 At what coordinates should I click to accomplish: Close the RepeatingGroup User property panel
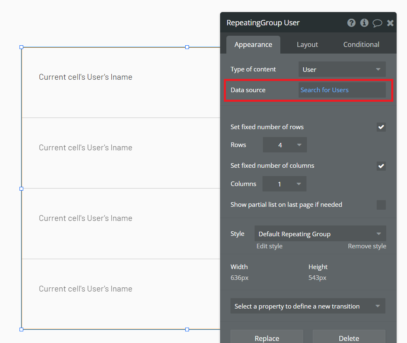pyautogui.click(x=390, y=23)
